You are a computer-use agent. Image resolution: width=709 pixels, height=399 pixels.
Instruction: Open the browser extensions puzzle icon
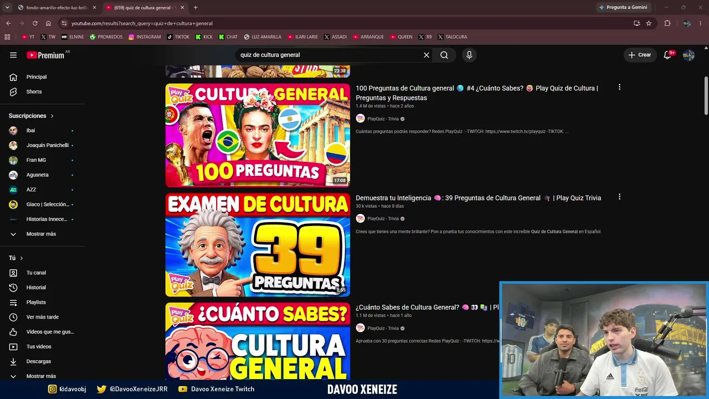667,23
